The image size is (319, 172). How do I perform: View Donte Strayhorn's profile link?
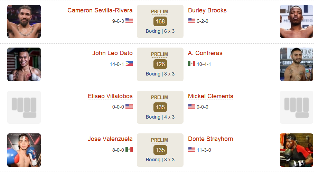click(x=210, y=139)
